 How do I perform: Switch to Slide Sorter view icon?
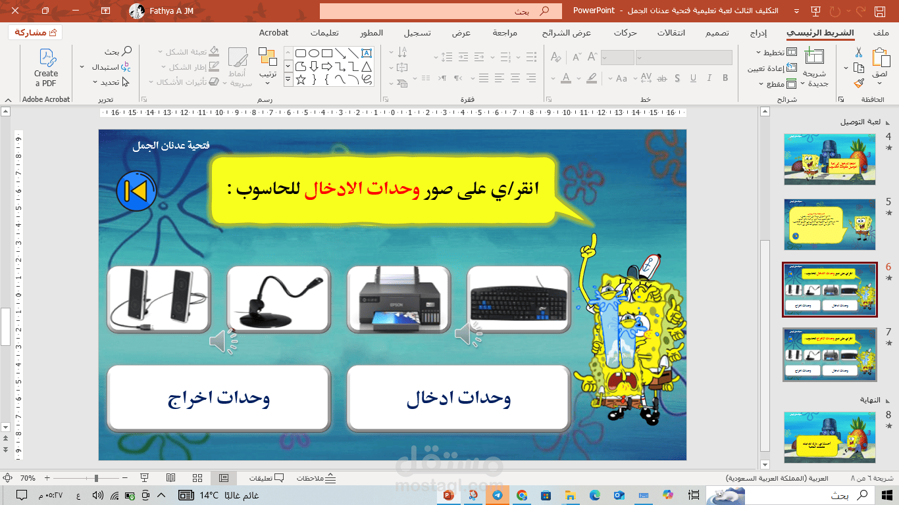click(x=197, y=478)
